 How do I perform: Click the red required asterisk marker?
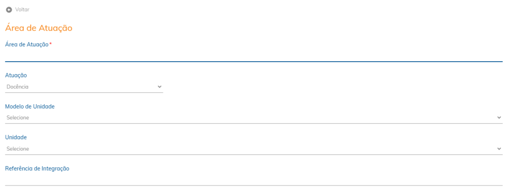51,44
